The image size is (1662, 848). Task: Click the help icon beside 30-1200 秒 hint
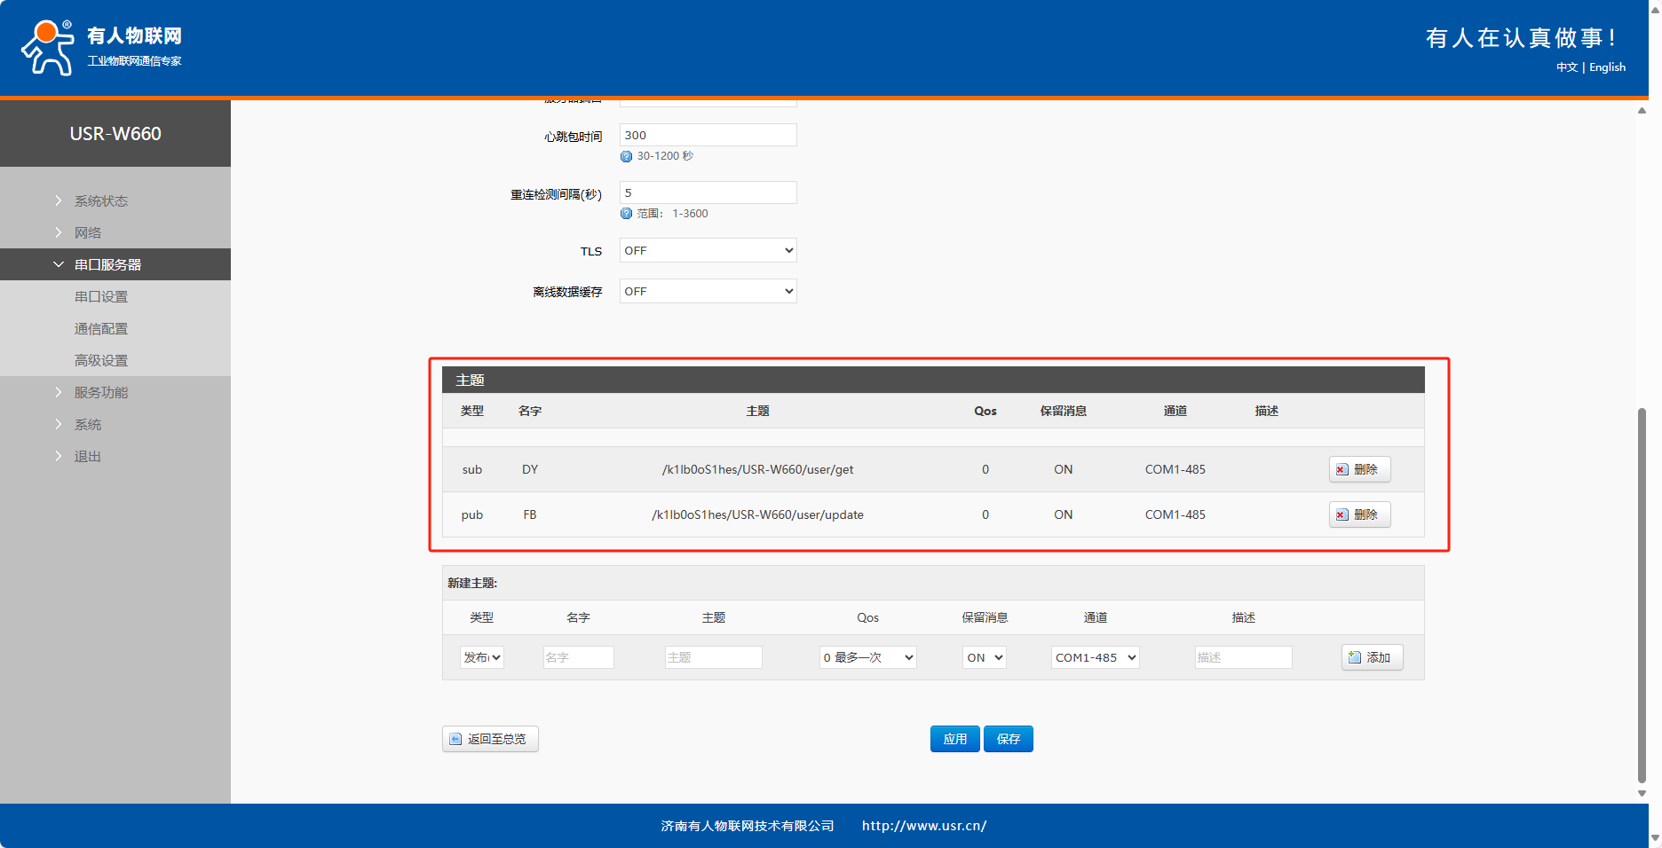pyautogui.click(x=626, y=156)
